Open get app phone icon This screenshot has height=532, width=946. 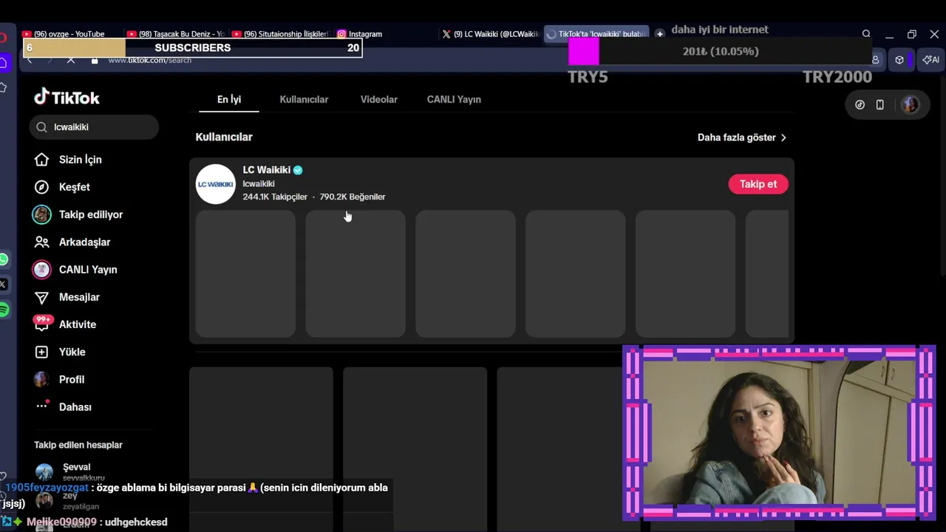point(879,105)
